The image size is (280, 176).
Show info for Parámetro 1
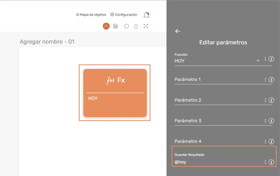[x=271, y=80]
